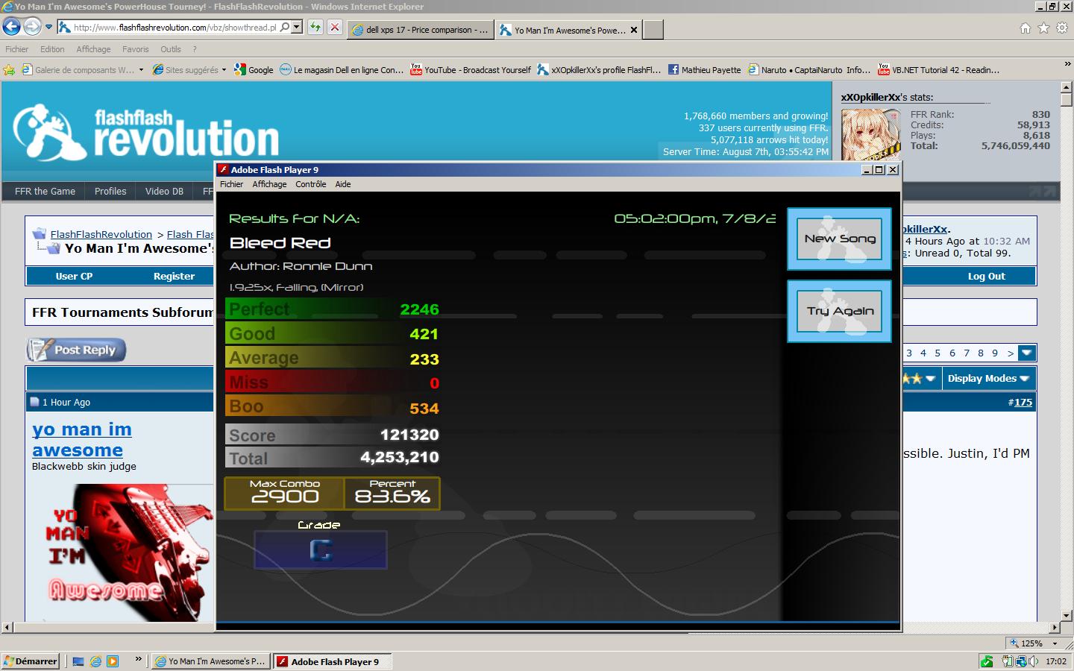
Task: Open Fichier menu in Adobe Flash Player
Action: [231, 184]
